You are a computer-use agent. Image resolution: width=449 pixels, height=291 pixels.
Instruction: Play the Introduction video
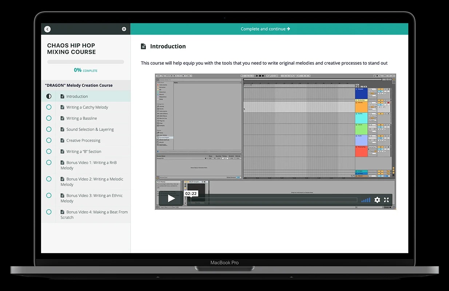(171, 199)
